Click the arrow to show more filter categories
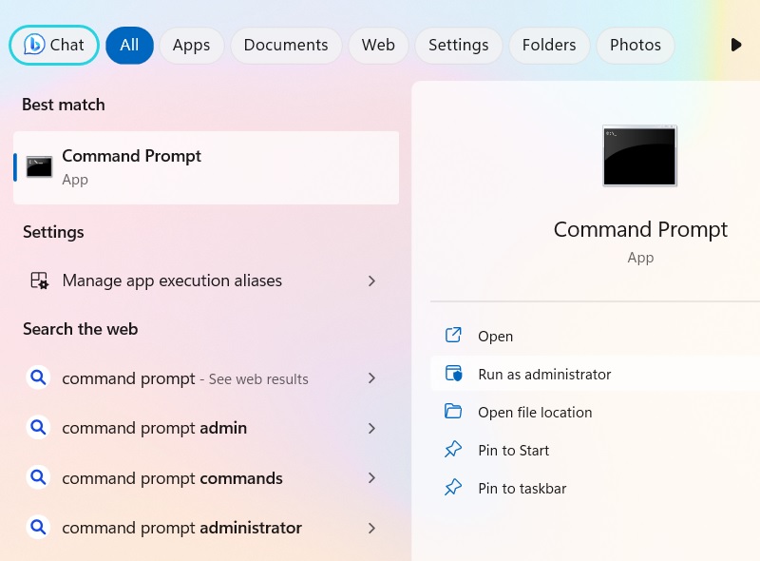This screenshot has width=760, height=561. (735, 44)
